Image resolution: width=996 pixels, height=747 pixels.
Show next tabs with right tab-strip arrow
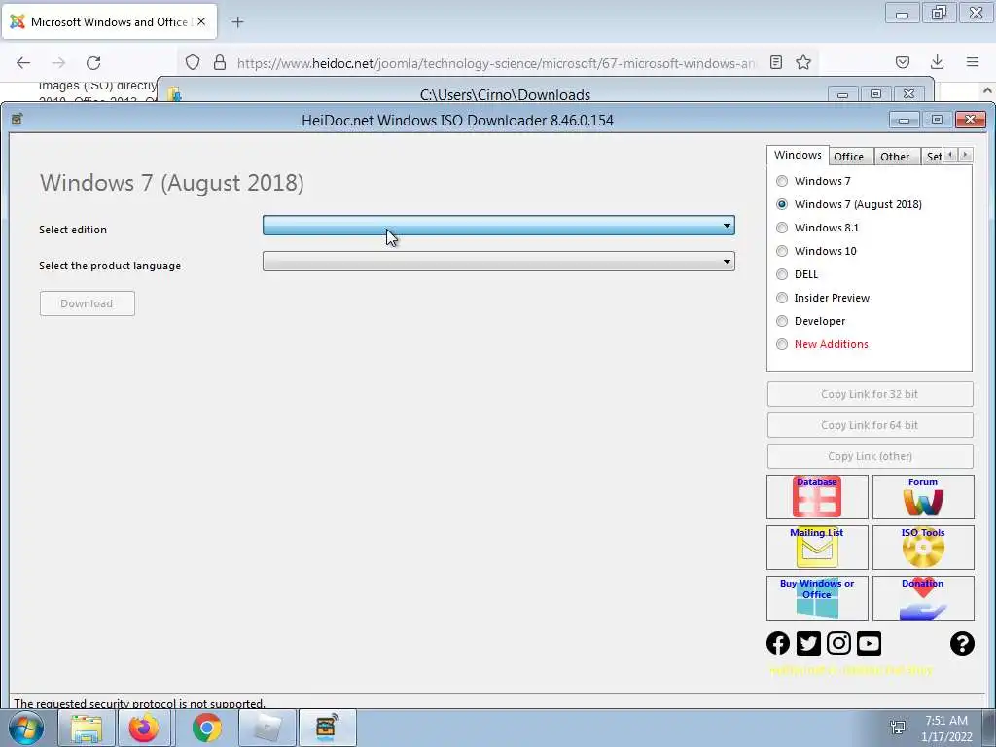(x=965, y=155)
